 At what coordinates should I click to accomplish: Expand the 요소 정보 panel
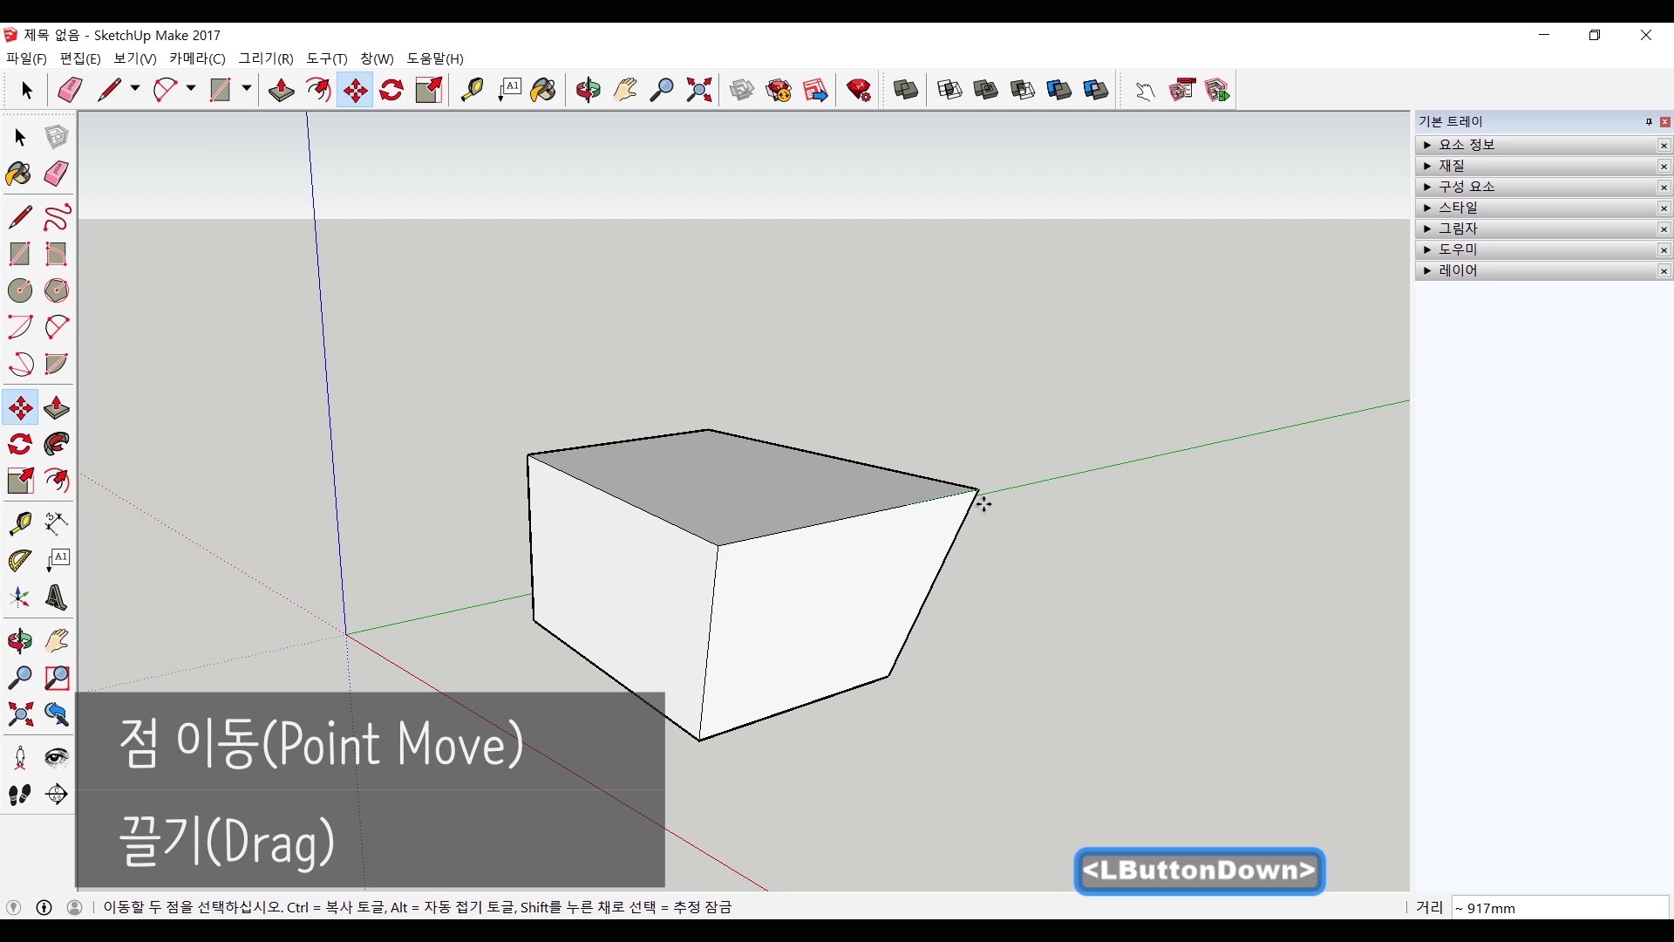1466,145
